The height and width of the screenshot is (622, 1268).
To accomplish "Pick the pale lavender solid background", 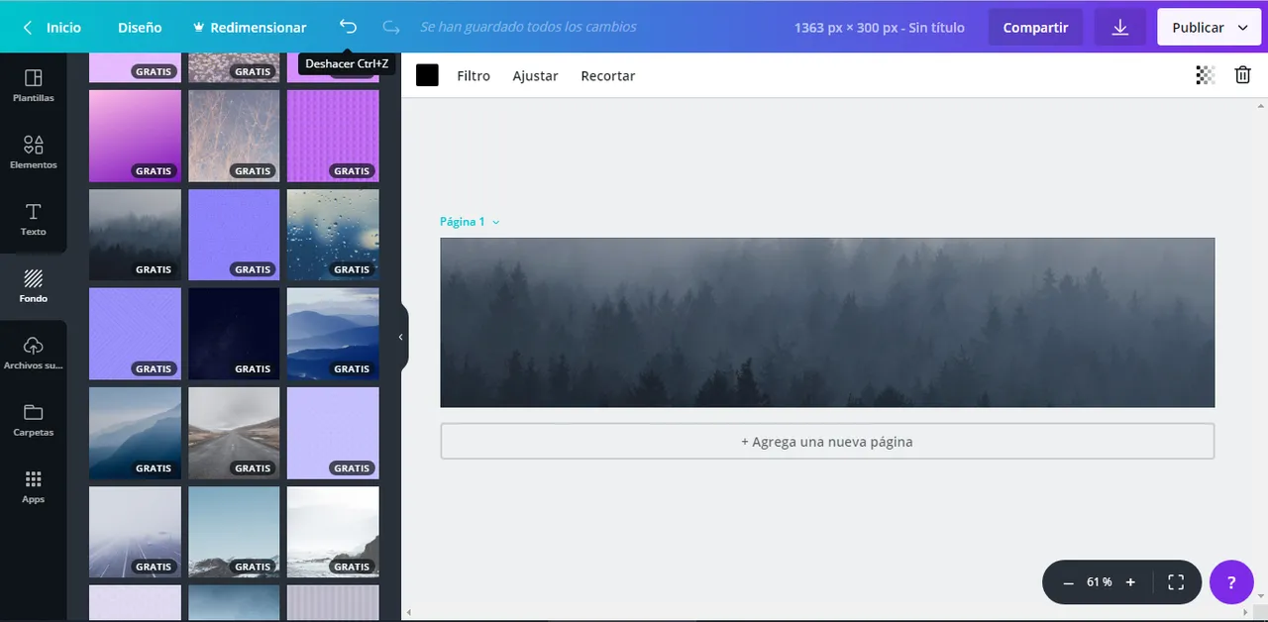I will click(333, 433).
